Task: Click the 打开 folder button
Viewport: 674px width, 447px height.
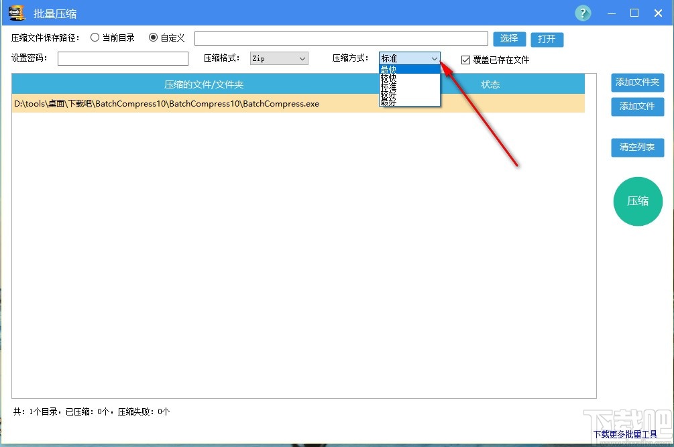Action: click(x=547, y=39)
